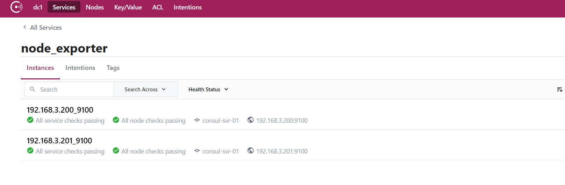The width and height of the screenshot is (565, 185).
Task: Open Nodes in the top navigation
Action: click(95, 7)
